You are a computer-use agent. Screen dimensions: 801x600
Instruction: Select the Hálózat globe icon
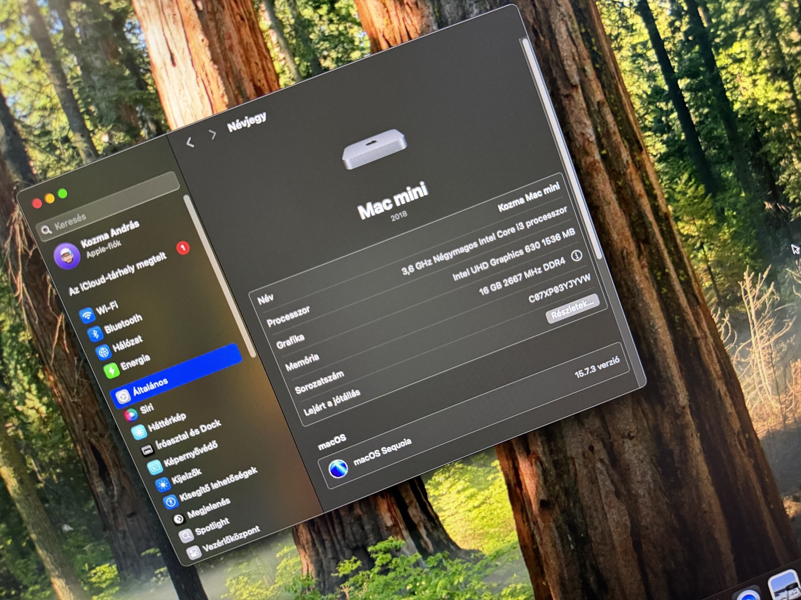pyautogui.click(x=103, y=352)
